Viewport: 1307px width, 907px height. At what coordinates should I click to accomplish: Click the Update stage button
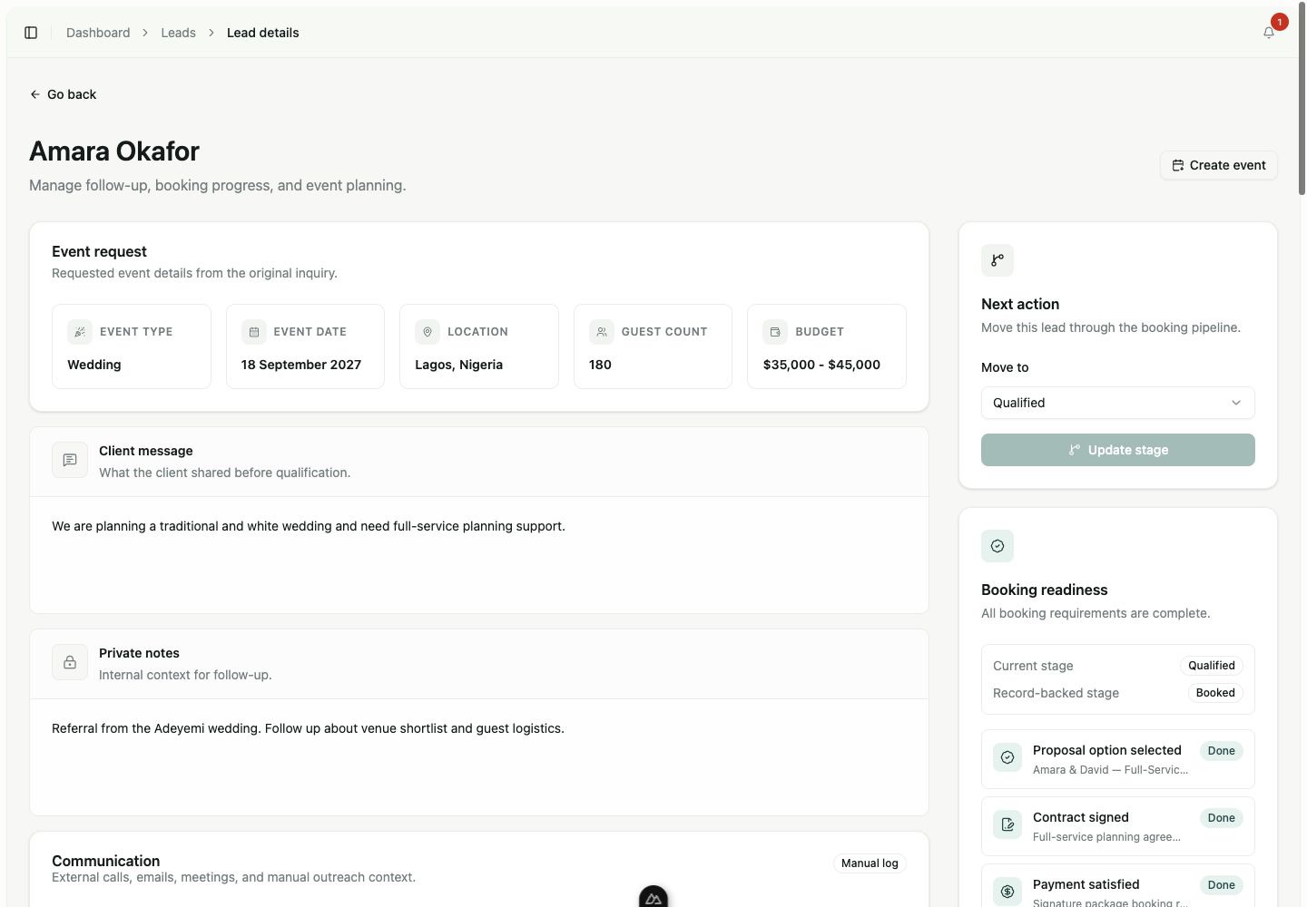coord(1118,450)
